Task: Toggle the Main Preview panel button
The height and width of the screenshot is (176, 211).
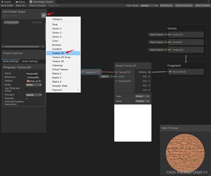Action: tap(203, 5)
